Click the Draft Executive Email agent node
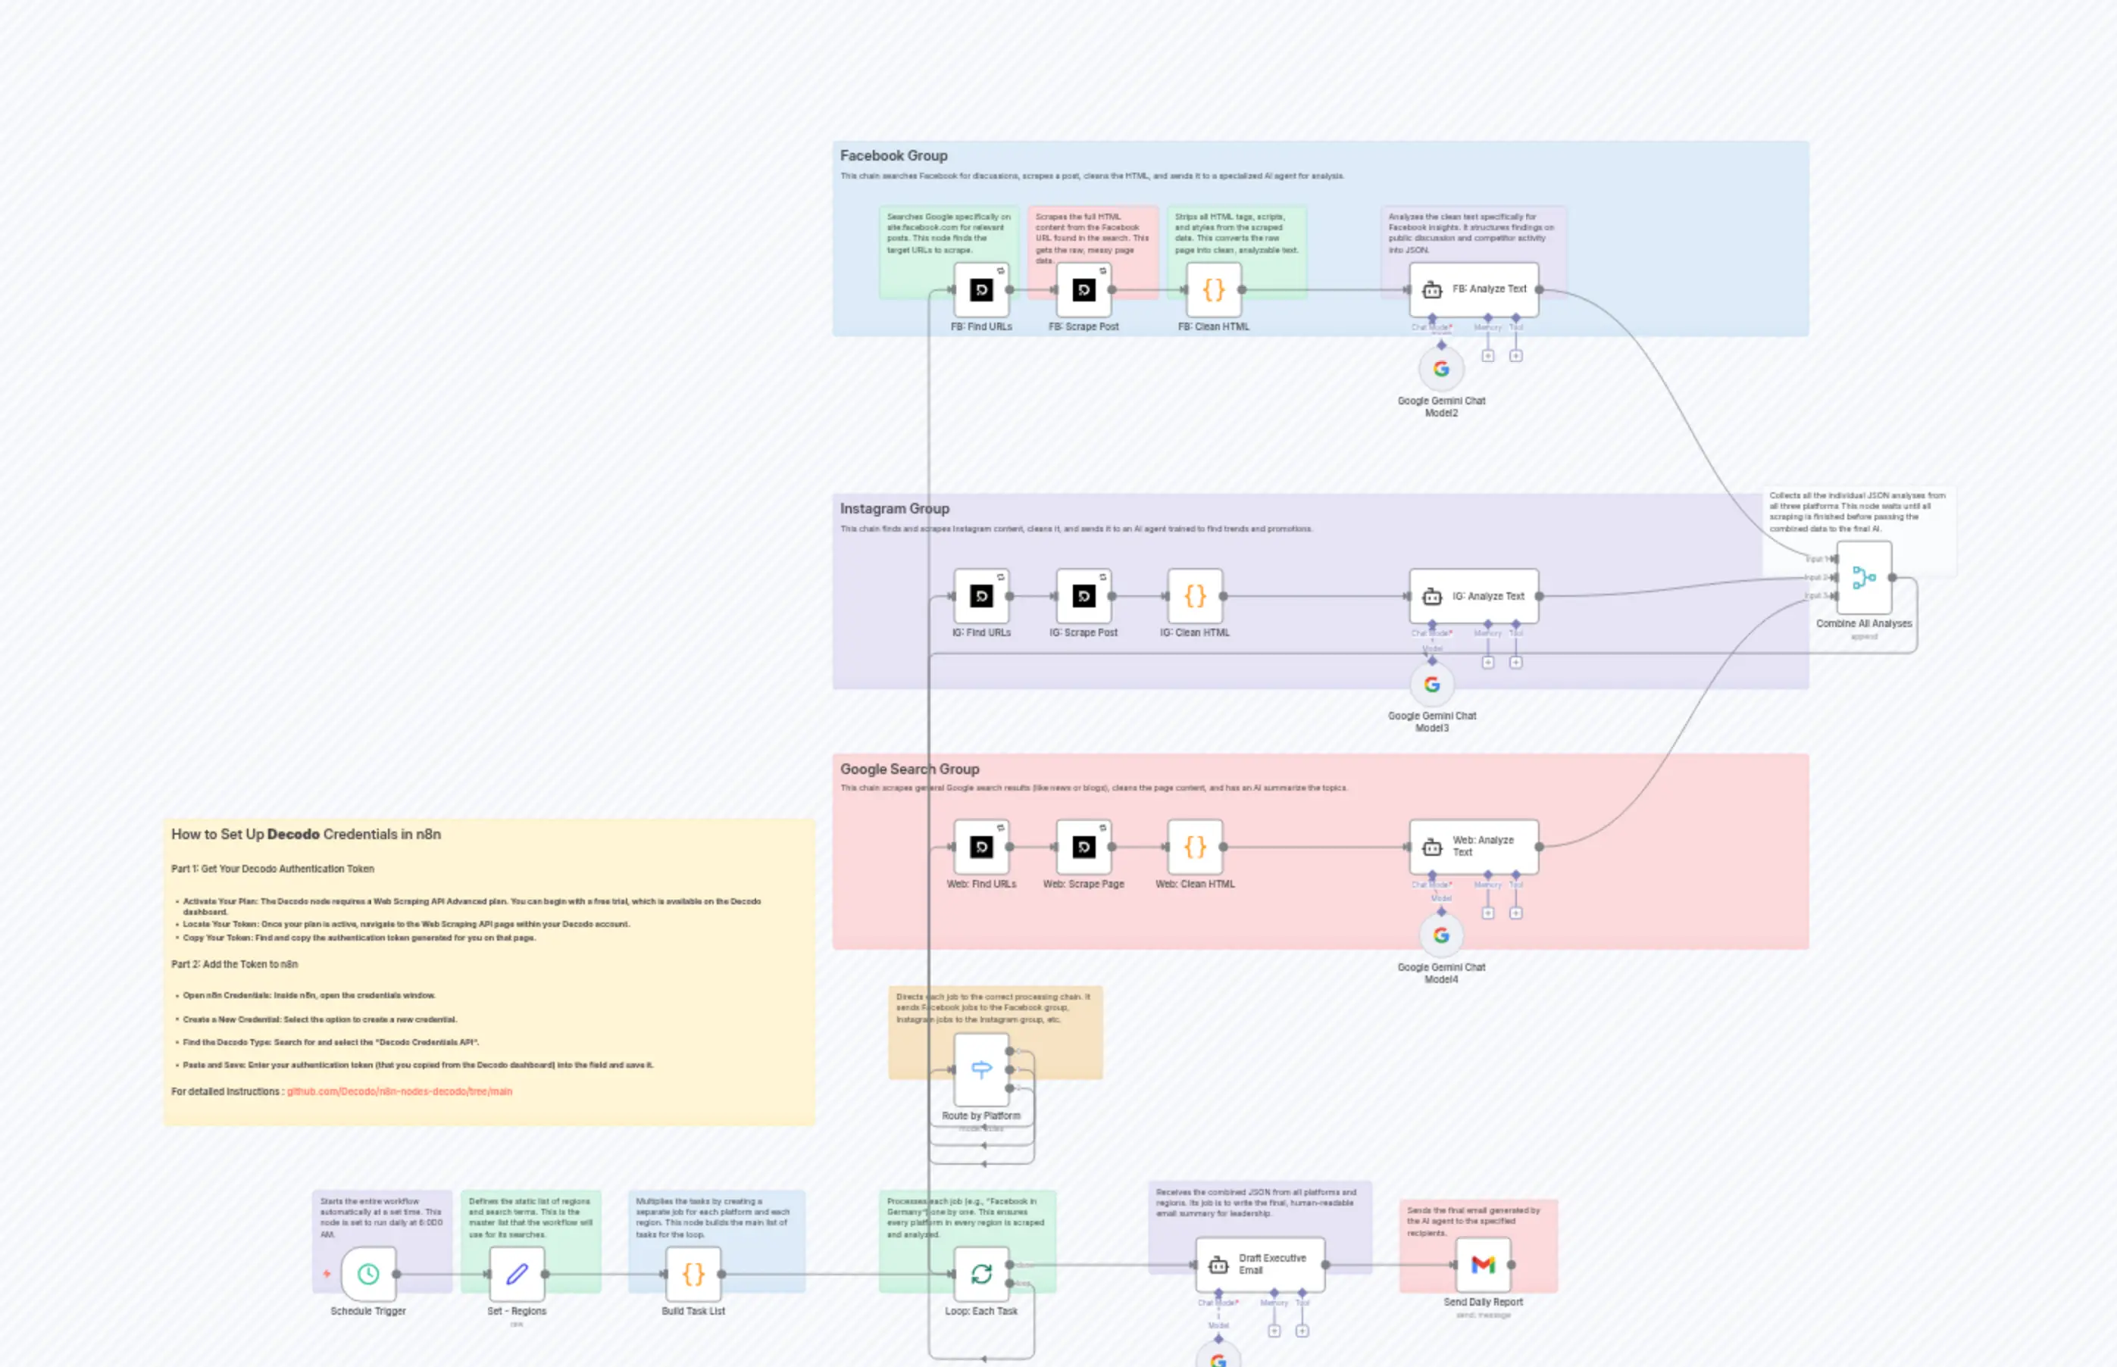 [x=1259, y=1265]
